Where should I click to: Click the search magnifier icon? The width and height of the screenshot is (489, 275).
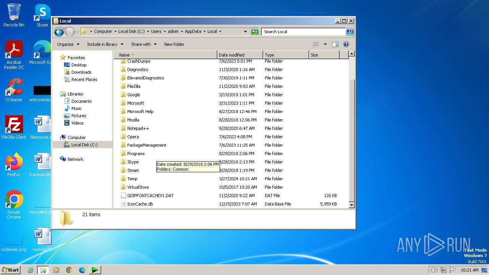tap(350, 32)
